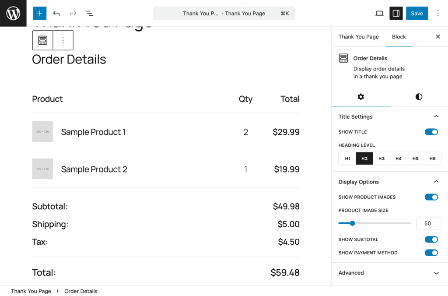Switch to the Thank You Page tab
Viewport: 448px width, 296px height.
pyautogui.click(x=358, y=37)
